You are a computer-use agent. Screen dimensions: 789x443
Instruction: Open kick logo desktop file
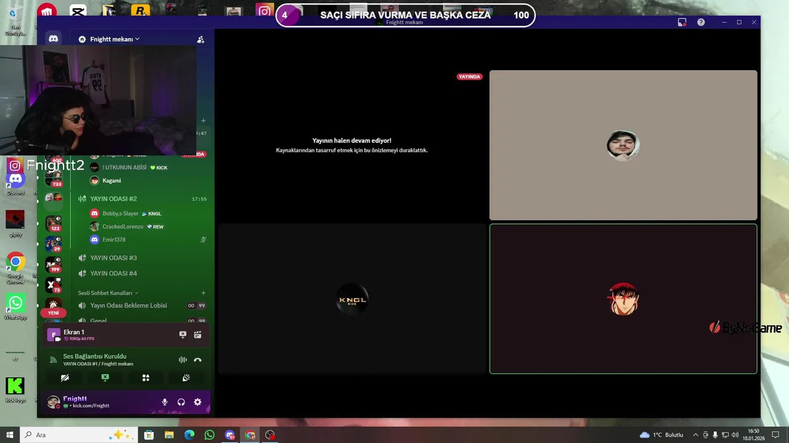pos(15,390)
